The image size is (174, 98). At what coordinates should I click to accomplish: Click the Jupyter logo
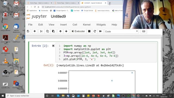[x=36, y=16]
